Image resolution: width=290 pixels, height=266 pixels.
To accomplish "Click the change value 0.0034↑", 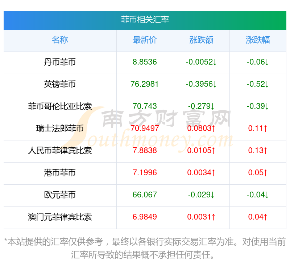I will (x=201, y=173).
